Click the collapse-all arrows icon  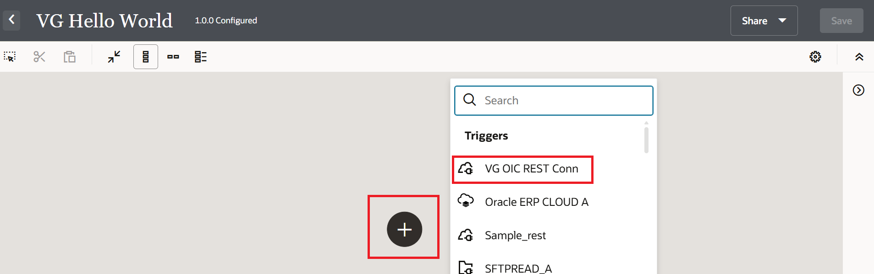[x=114, y=57]
